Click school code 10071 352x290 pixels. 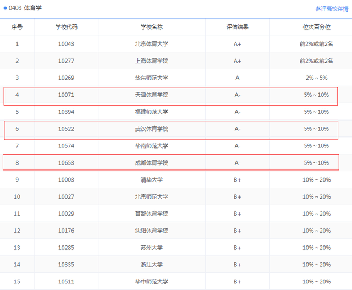click(x=66, y=95)
